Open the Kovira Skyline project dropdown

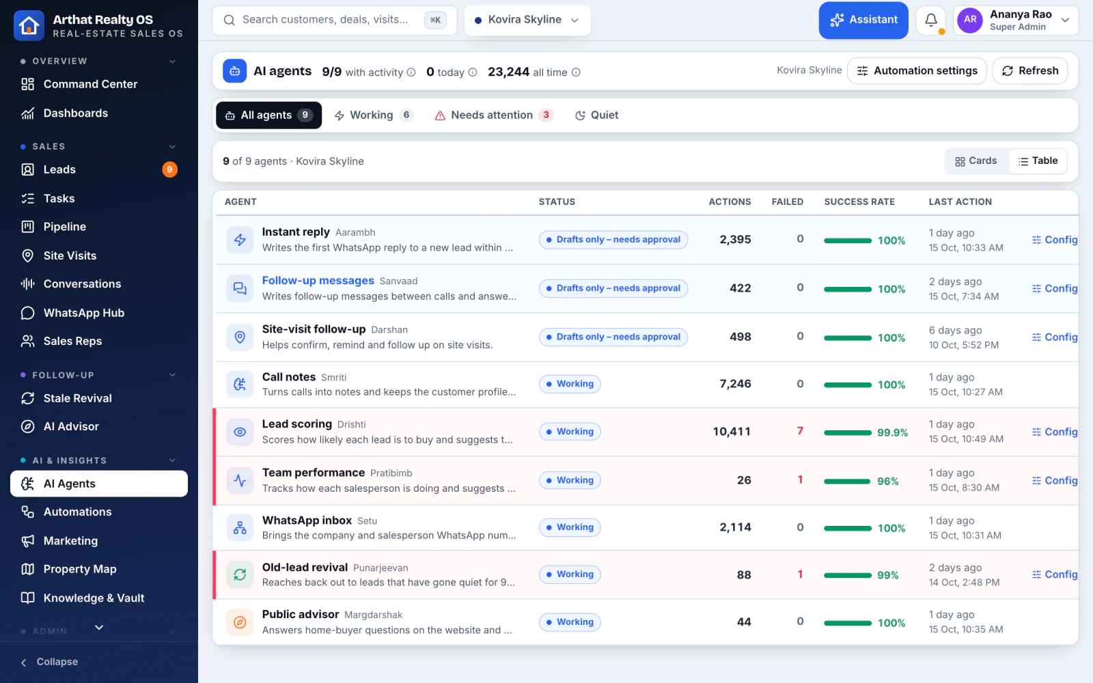pos(527,20)
